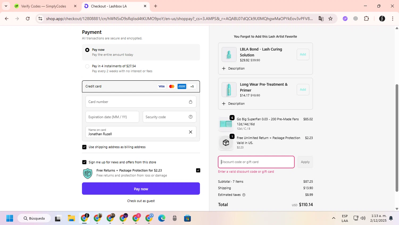Open the Extensions puzzle icon
399x225 pixels.
[366, 19]
